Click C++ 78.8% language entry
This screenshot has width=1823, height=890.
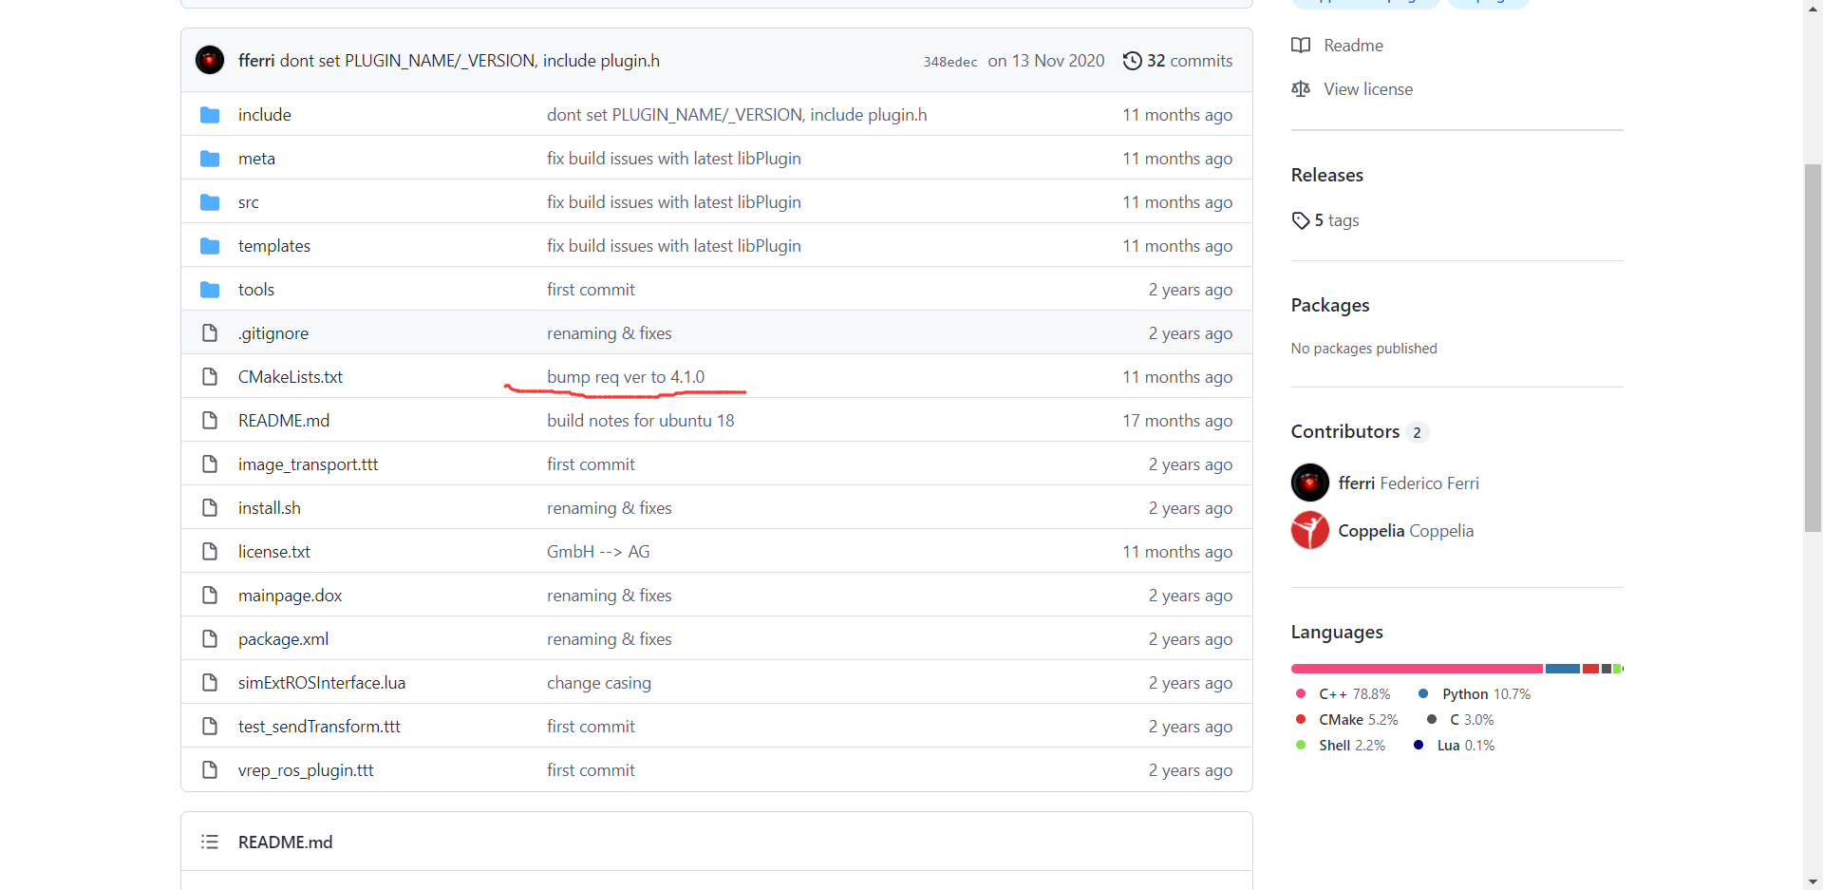tap(1344, 694)
